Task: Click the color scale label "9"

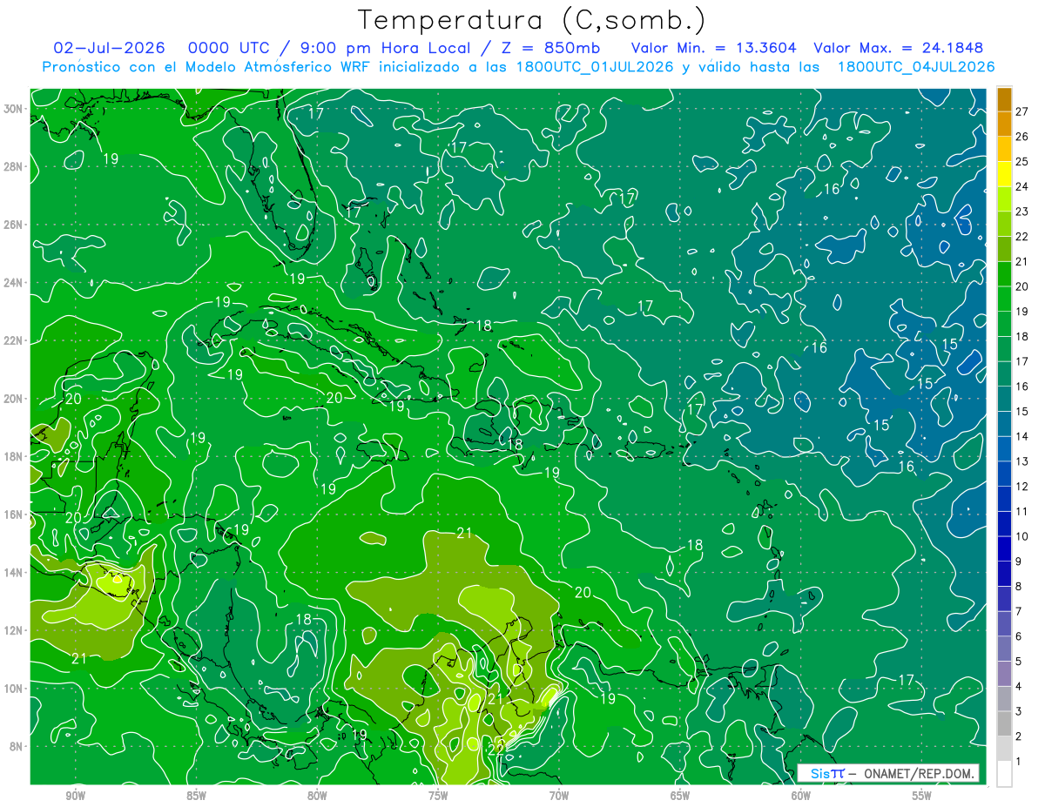Action: (1019, 562)
